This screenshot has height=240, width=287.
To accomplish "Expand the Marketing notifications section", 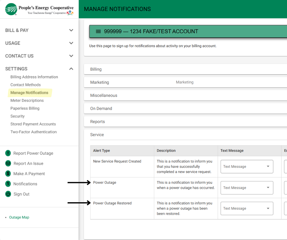I will 185,82.
